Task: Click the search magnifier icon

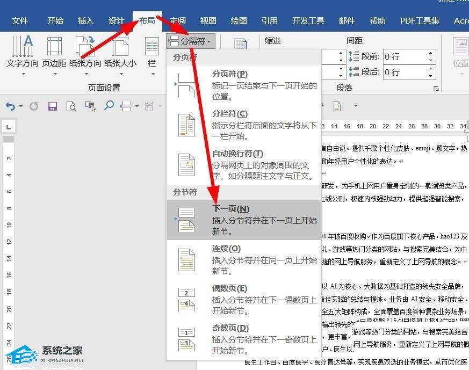Action: click(109, 106)
